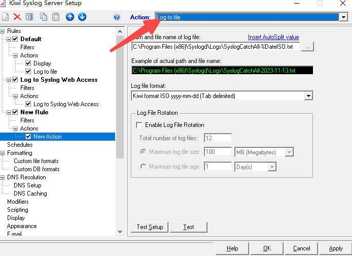
Task: Toggle the New Action checkbox
Action: pos(28,137)
